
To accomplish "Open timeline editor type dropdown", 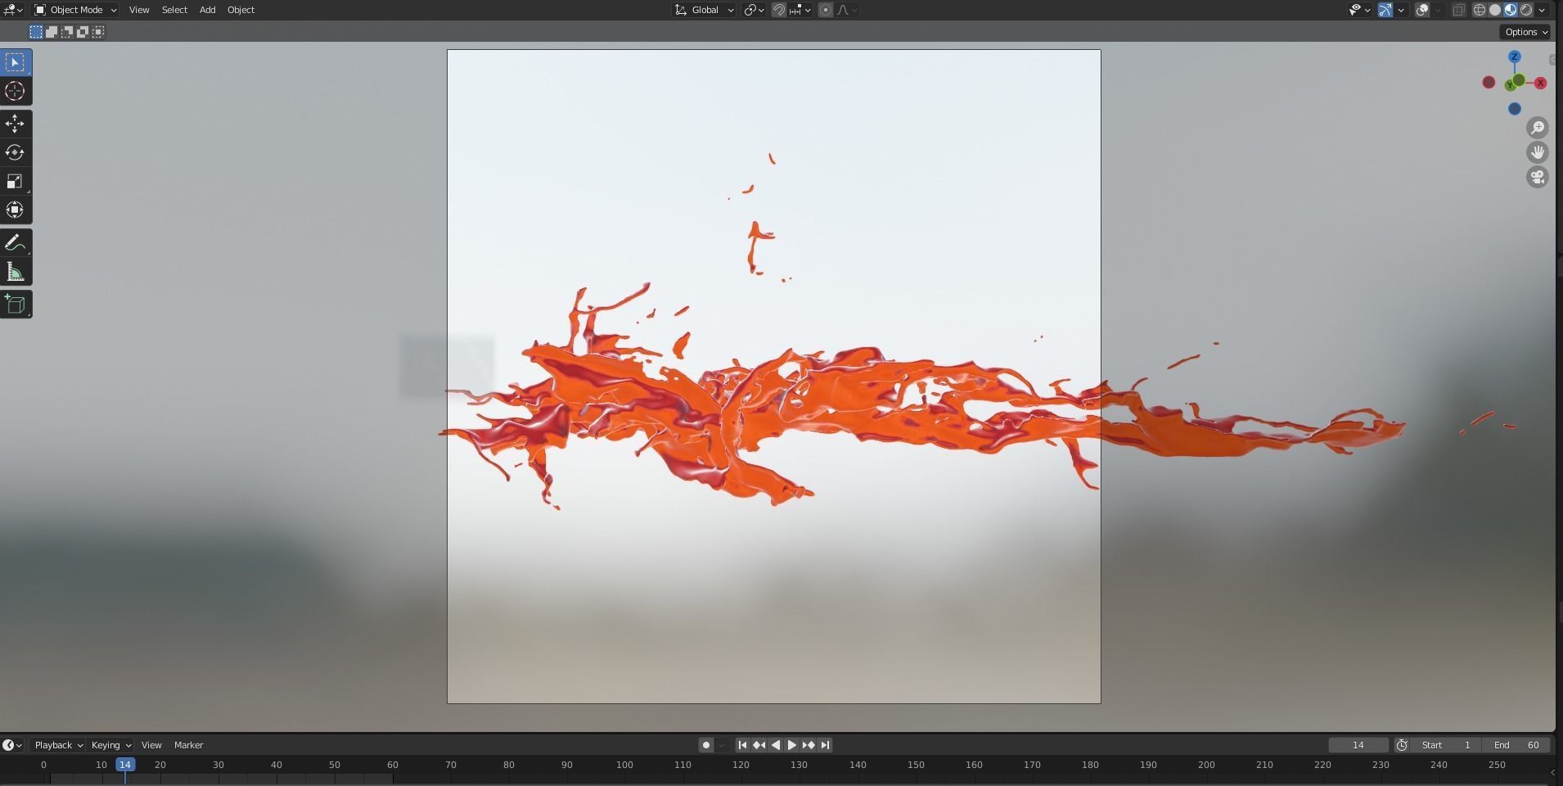I will point(11,745).
